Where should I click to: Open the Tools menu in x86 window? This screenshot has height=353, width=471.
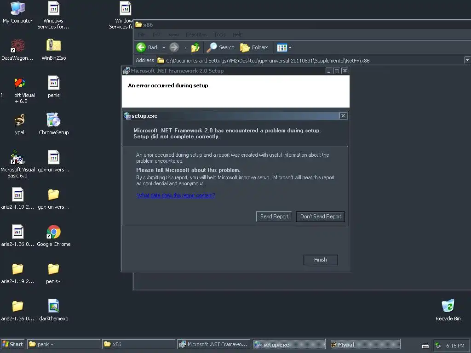[x=219, y=34]
